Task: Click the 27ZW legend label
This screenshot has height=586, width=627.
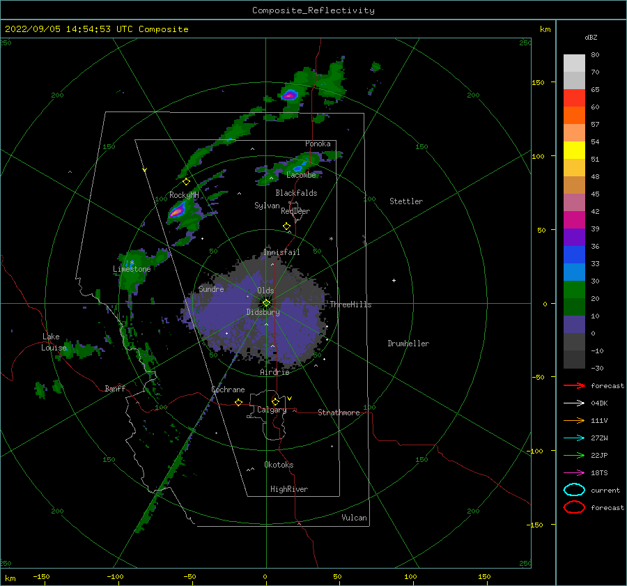Action: [x=599, y=438]
